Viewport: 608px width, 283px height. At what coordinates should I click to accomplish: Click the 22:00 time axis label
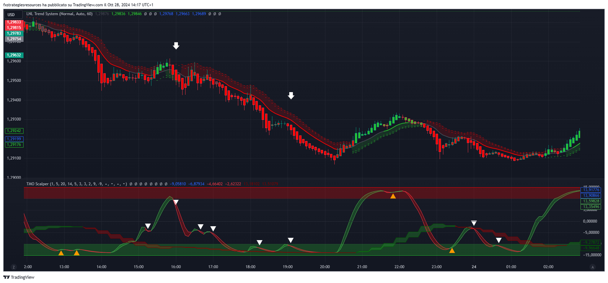pos(399,267)
